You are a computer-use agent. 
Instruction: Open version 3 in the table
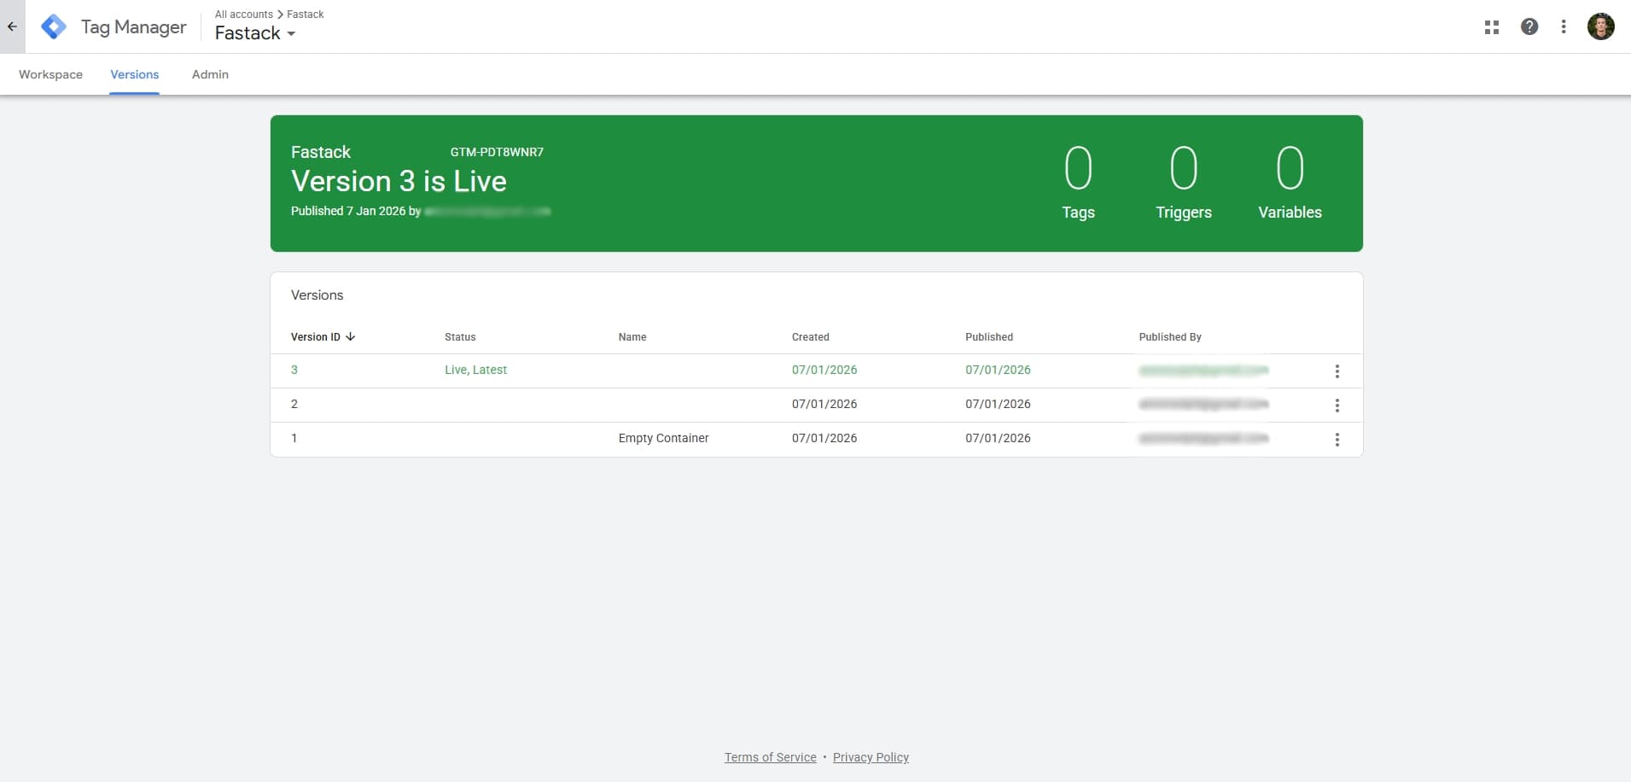tap(294, 370)
